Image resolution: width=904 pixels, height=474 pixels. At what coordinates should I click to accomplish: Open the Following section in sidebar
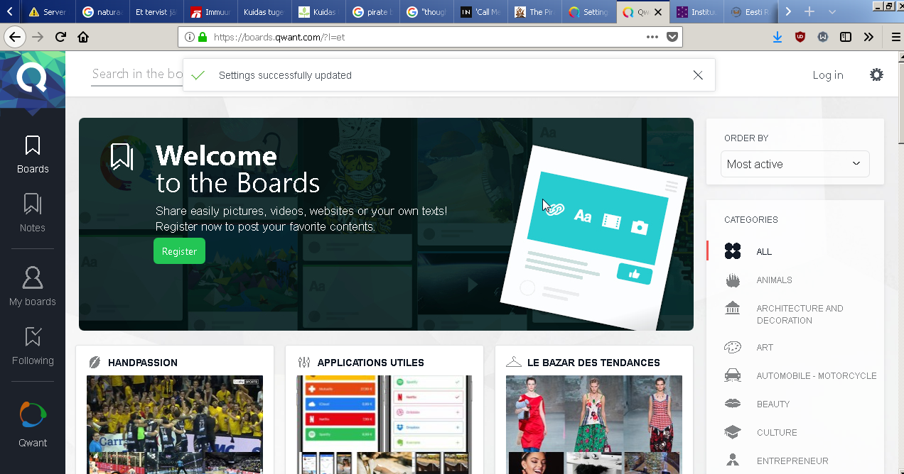33,346
